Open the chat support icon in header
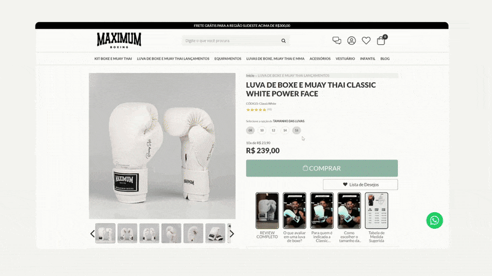 pyautogui.click(x=336, y=40)
